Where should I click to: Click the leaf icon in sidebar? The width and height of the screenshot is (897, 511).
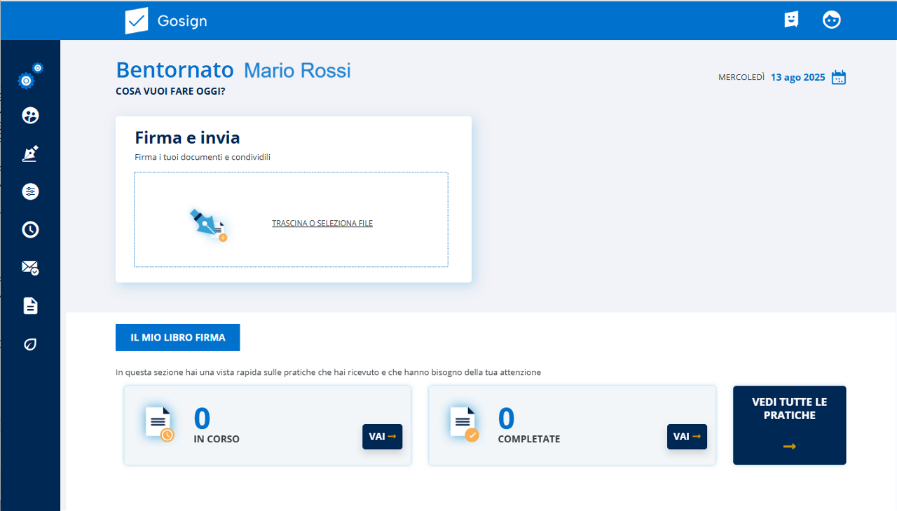click(x=30, y=344)
